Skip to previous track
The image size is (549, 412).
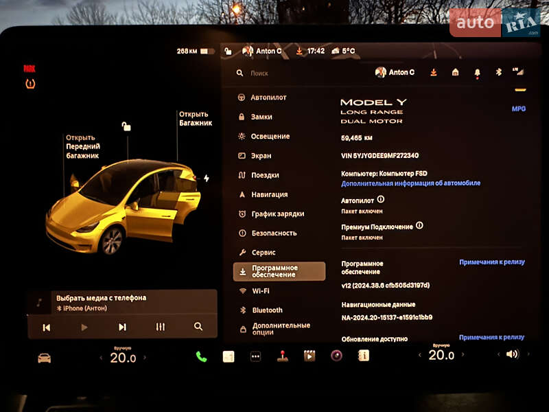click(x=46, y=328)
